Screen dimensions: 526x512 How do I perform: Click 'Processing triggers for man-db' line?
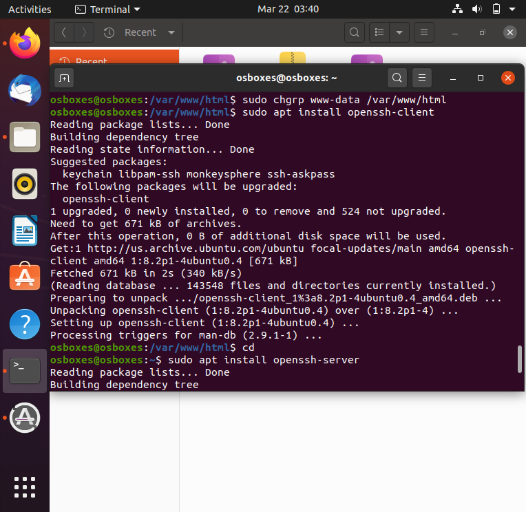[x=186, y=335]
